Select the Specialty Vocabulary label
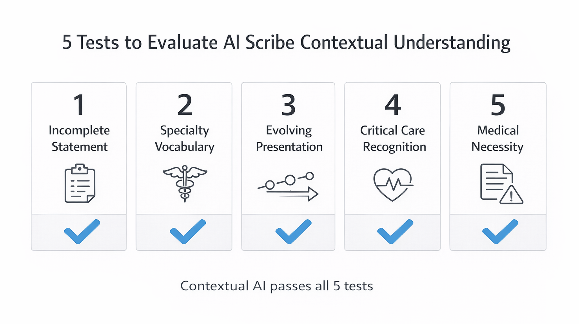 click(185, 138)
